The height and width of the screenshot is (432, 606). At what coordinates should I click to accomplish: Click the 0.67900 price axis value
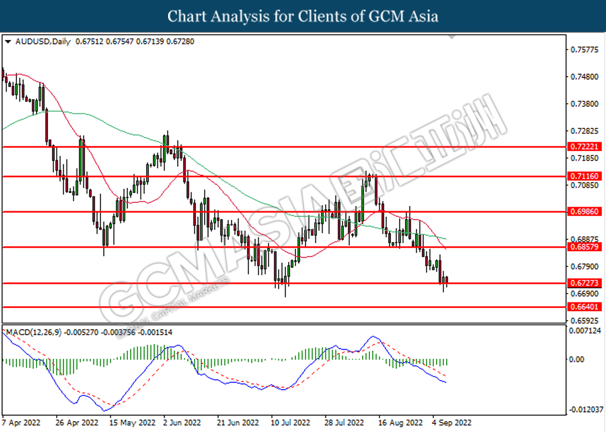584,267
